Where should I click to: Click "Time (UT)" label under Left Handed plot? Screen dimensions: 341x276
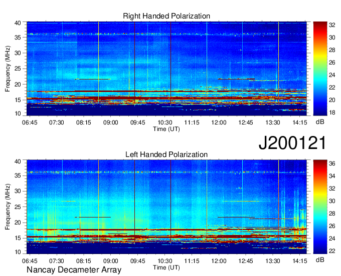click(x=166, y=267)
